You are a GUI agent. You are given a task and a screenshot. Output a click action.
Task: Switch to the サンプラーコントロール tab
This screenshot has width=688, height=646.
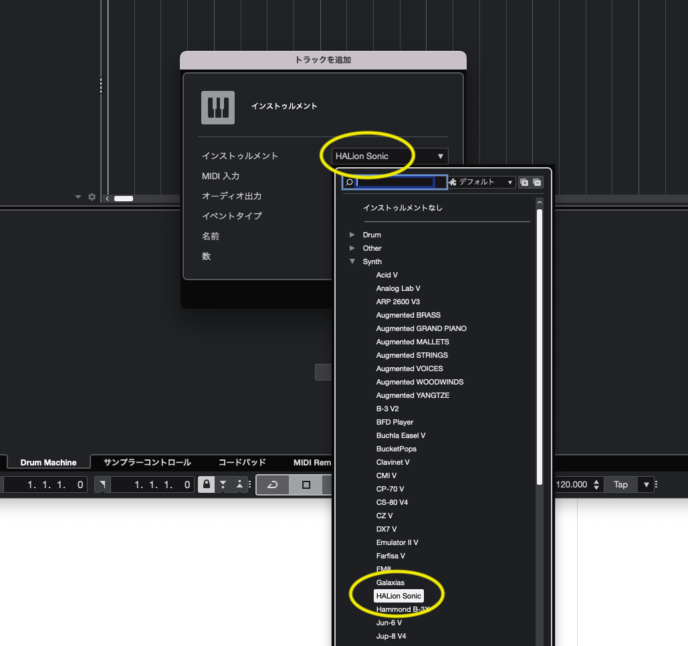click(x=147, y=463)
